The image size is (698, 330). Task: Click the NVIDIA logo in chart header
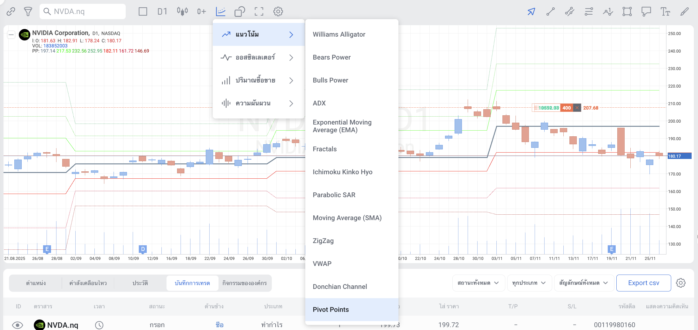(25, 35)
